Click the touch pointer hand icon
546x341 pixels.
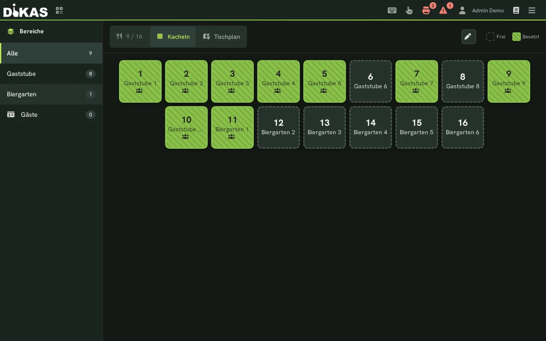click(x=409, y=10)
